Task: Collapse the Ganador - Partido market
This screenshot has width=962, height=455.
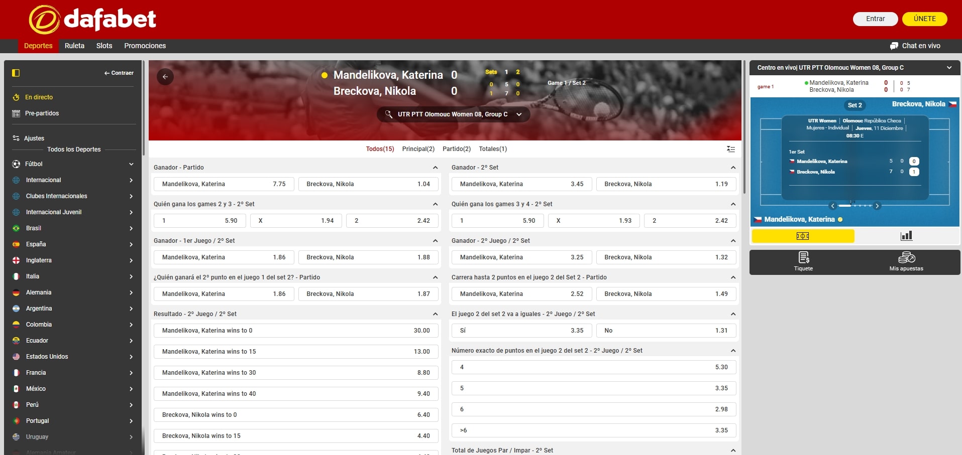Action: click(x=435, y=168)
